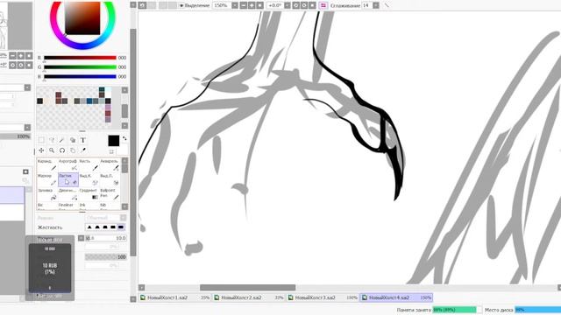The image size is (561, 315).
Task: Select the lasso selection tool
Action: (x=52, y=140)
